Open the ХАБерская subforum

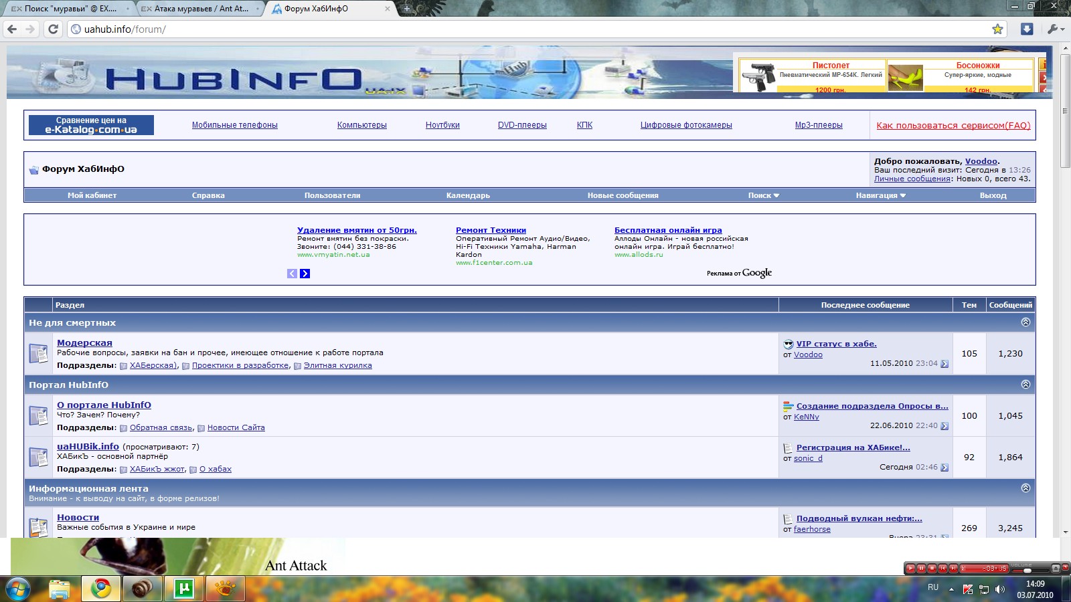coord(153,365)
